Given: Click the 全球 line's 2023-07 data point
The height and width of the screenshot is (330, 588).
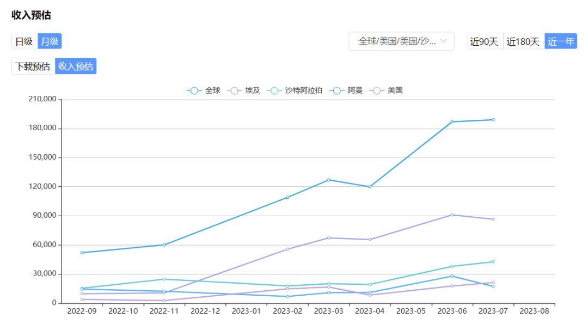Looking at the screenshot, I should click(x=493, y=120).
